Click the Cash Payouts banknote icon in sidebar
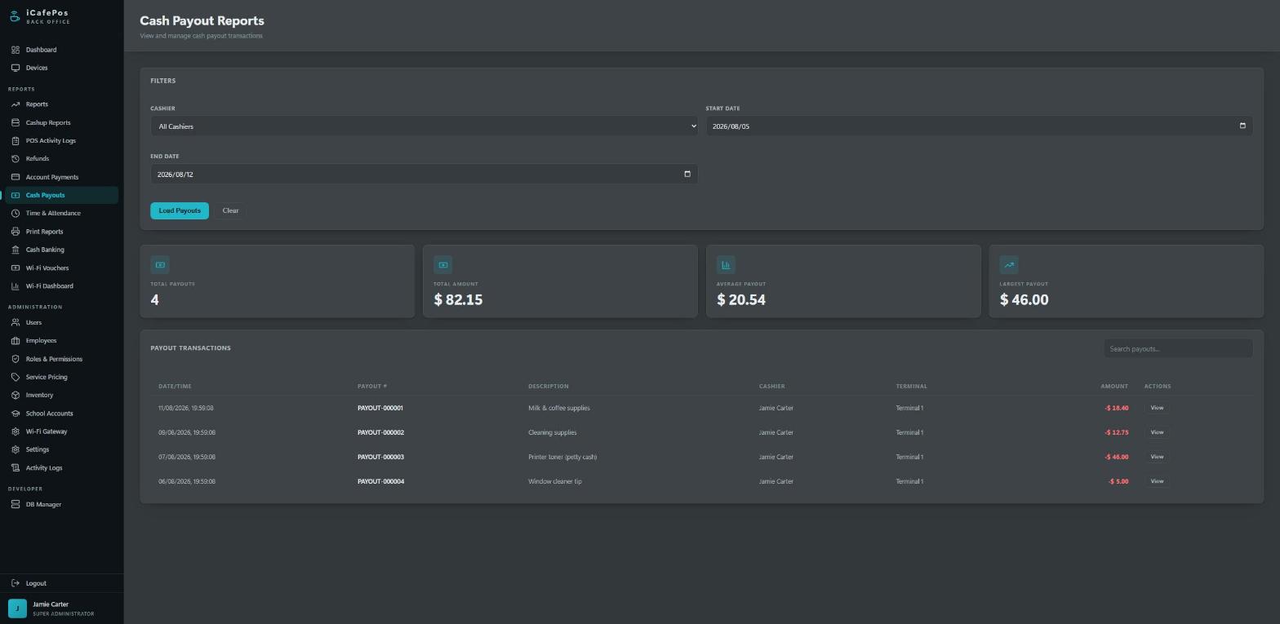Screen dimensions: 1280x624 16,195
